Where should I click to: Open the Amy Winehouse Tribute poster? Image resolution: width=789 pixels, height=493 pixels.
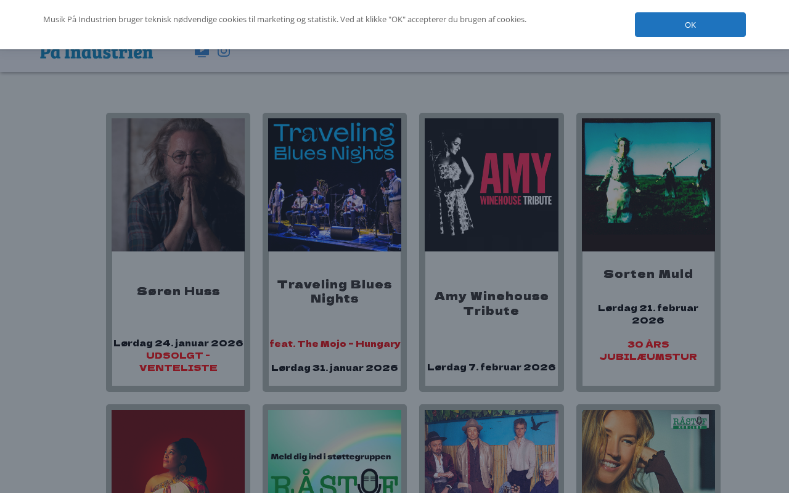[491, 185]
